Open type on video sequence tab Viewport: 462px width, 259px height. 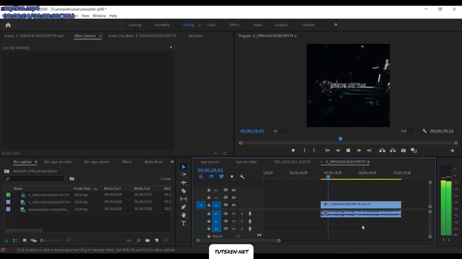(x=246, y=162)
